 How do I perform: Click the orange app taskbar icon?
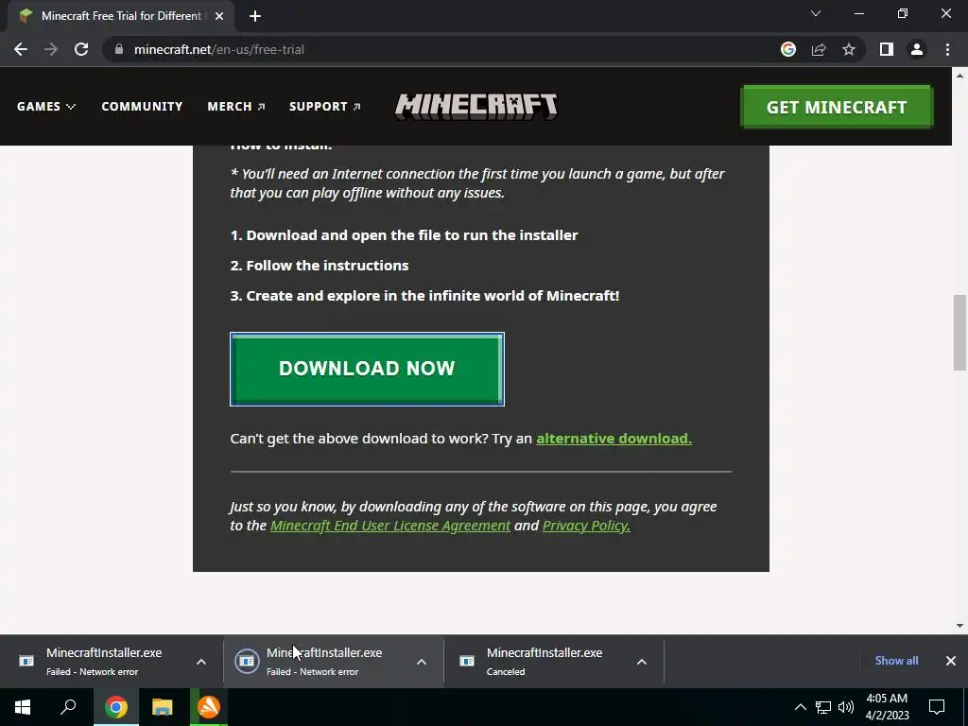209,707
